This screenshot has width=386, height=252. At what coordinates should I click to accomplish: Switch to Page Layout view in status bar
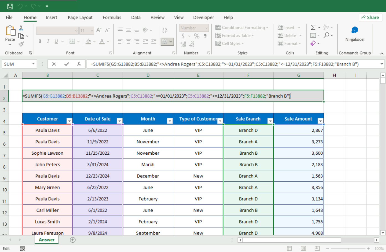pyautogui.click(x=303, y=248)
